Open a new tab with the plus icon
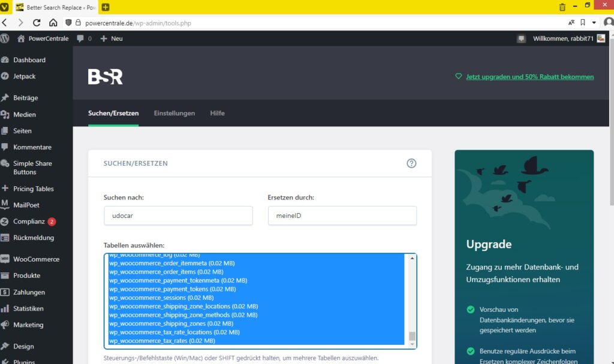Image resolution: width=614 pixels, height=364 pixels. point(106,7)
